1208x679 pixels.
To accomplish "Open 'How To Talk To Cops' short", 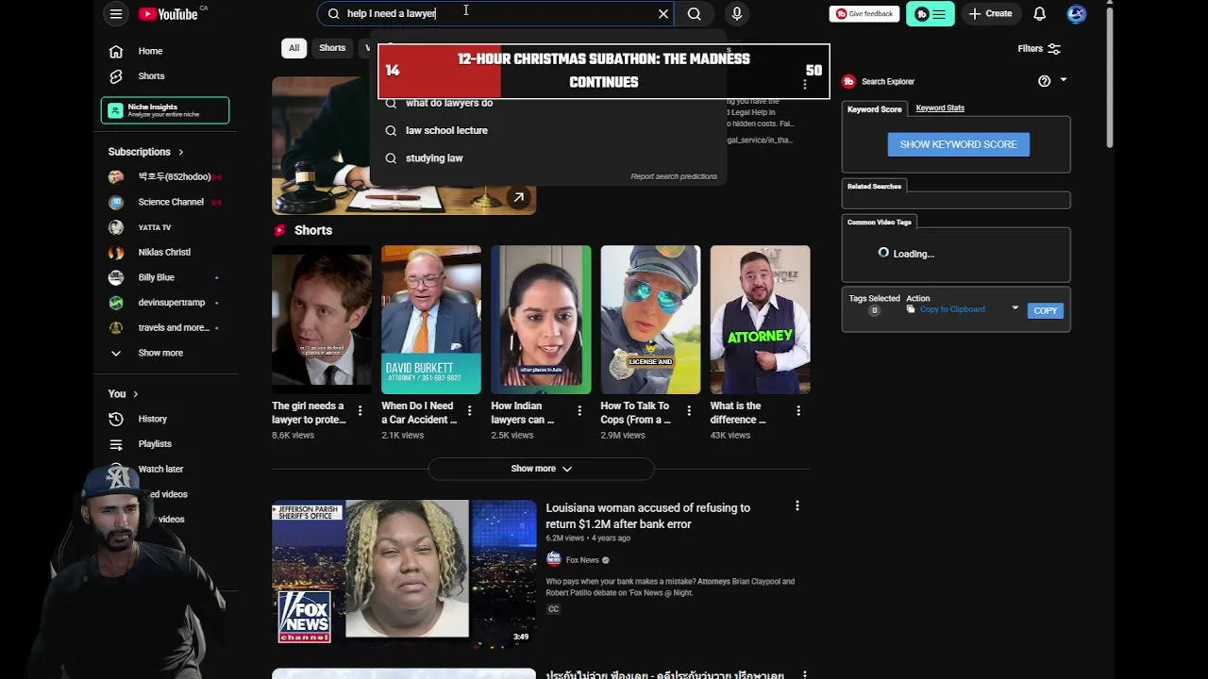I will click(x=650, y=320).
